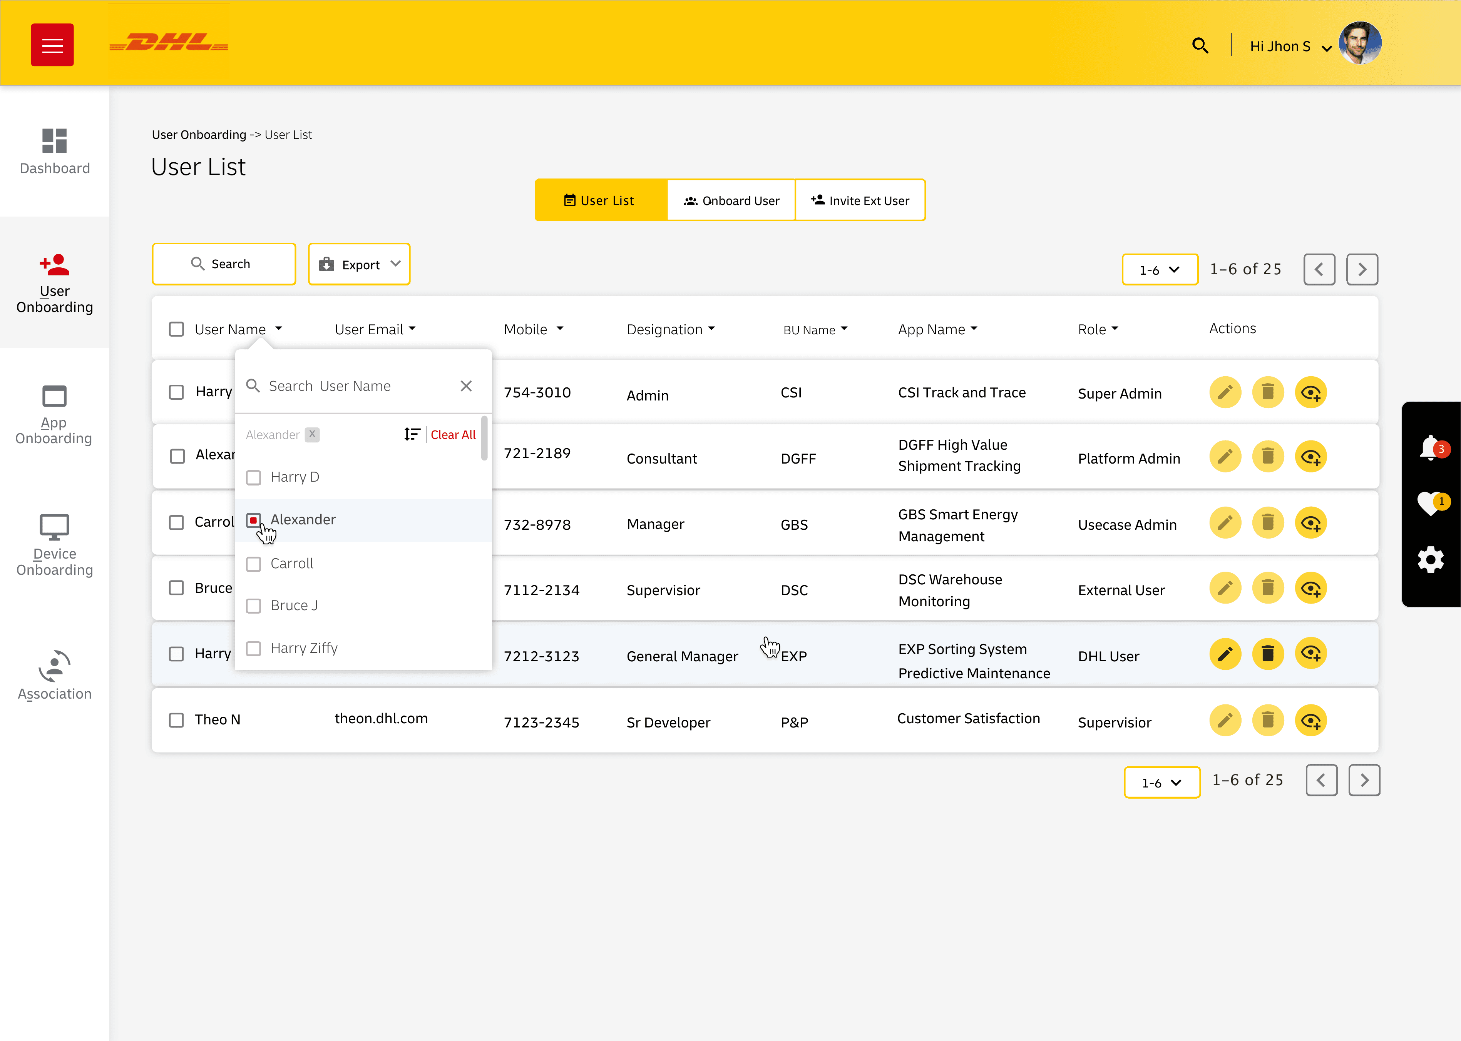Go to next page using top arrow

1362,269
